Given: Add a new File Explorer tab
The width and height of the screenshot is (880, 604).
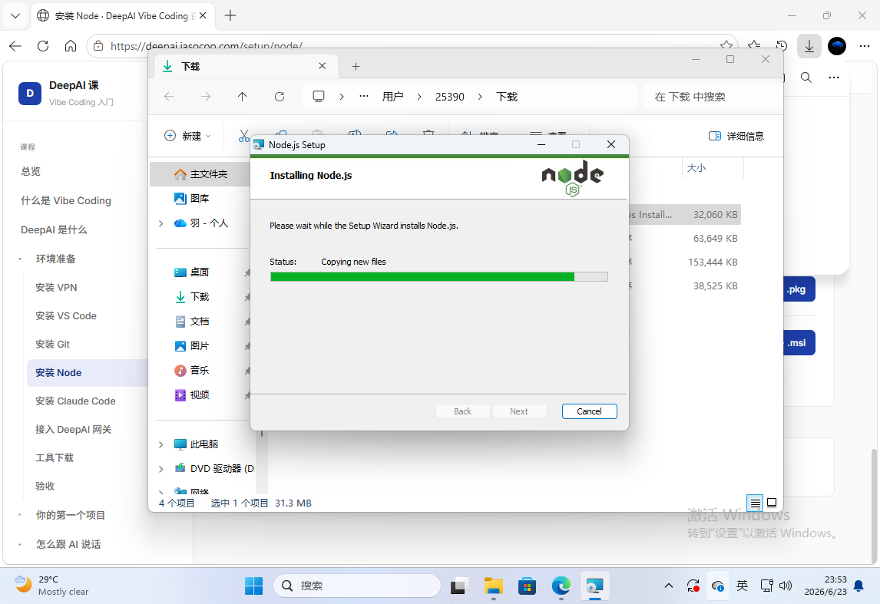Looking at the screenshot, I should [356, 66].
